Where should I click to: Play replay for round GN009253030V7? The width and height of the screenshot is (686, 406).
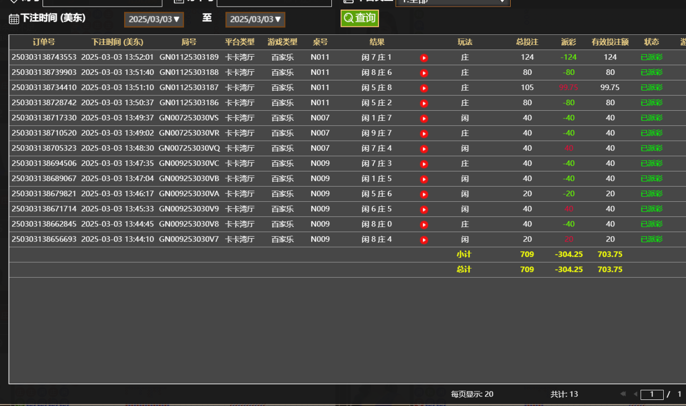coord(424,240)
